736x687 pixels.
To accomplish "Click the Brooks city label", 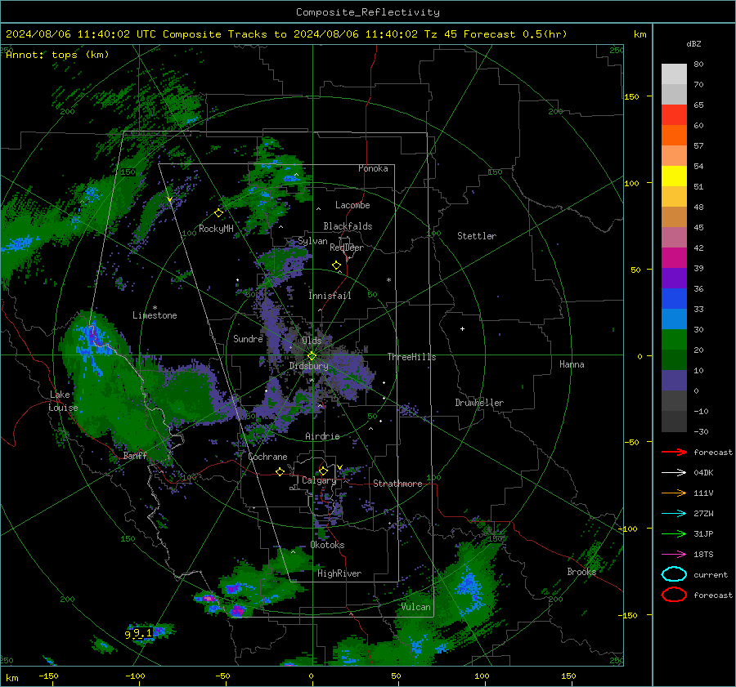I will (x=581, y=572).
